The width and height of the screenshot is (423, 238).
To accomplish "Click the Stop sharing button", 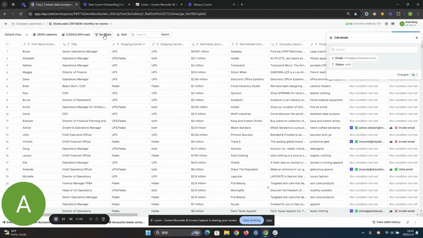I will tap(251, 220).
